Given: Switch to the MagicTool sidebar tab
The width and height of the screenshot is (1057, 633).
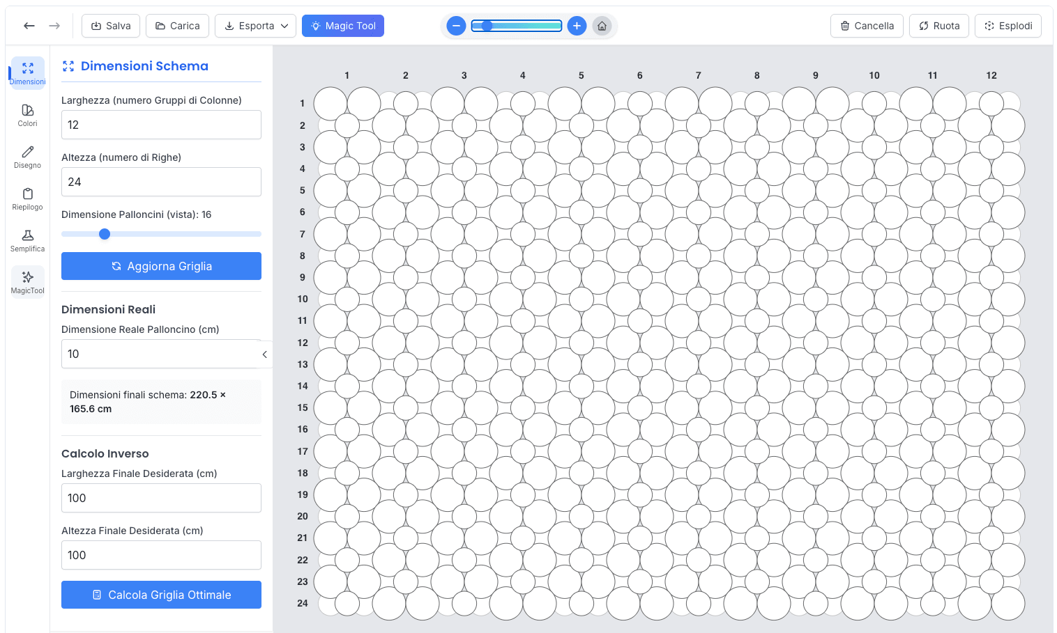Looking at the screenshot, I should pyautogui.click(x=28, y=282).
